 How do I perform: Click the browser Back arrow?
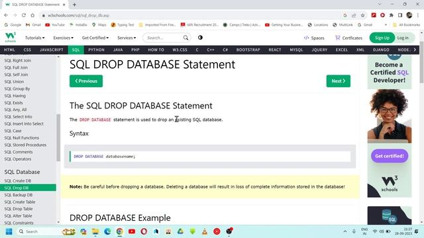[6, 15]
